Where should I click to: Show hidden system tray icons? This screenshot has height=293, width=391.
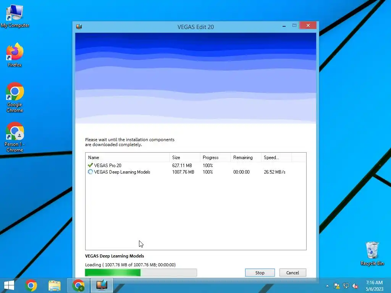(x=327, y=286)
